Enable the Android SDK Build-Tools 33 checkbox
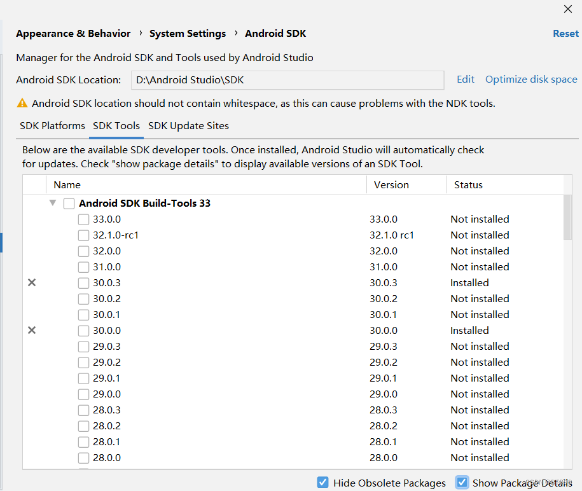 69,203
